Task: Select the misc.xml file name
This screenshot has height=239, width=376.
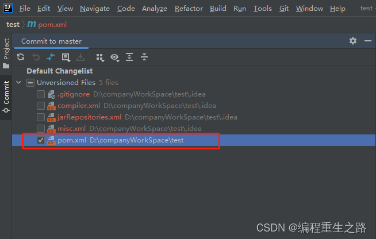Action: pos(71,129)
